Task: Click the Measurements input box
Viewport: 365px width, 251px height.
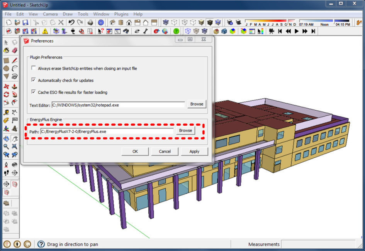Action: tap(318, 244)
